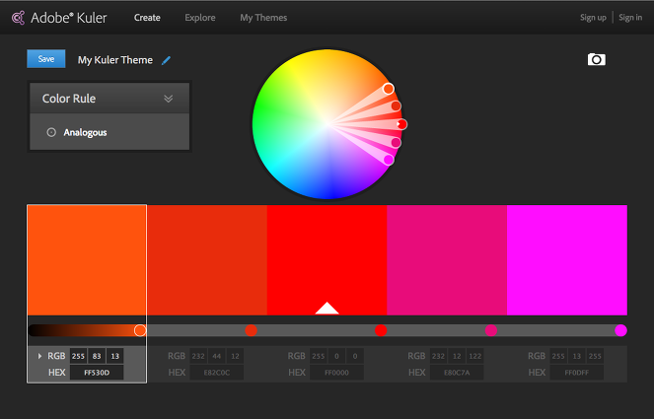Select the pink E80C7A color swatch

447,260
